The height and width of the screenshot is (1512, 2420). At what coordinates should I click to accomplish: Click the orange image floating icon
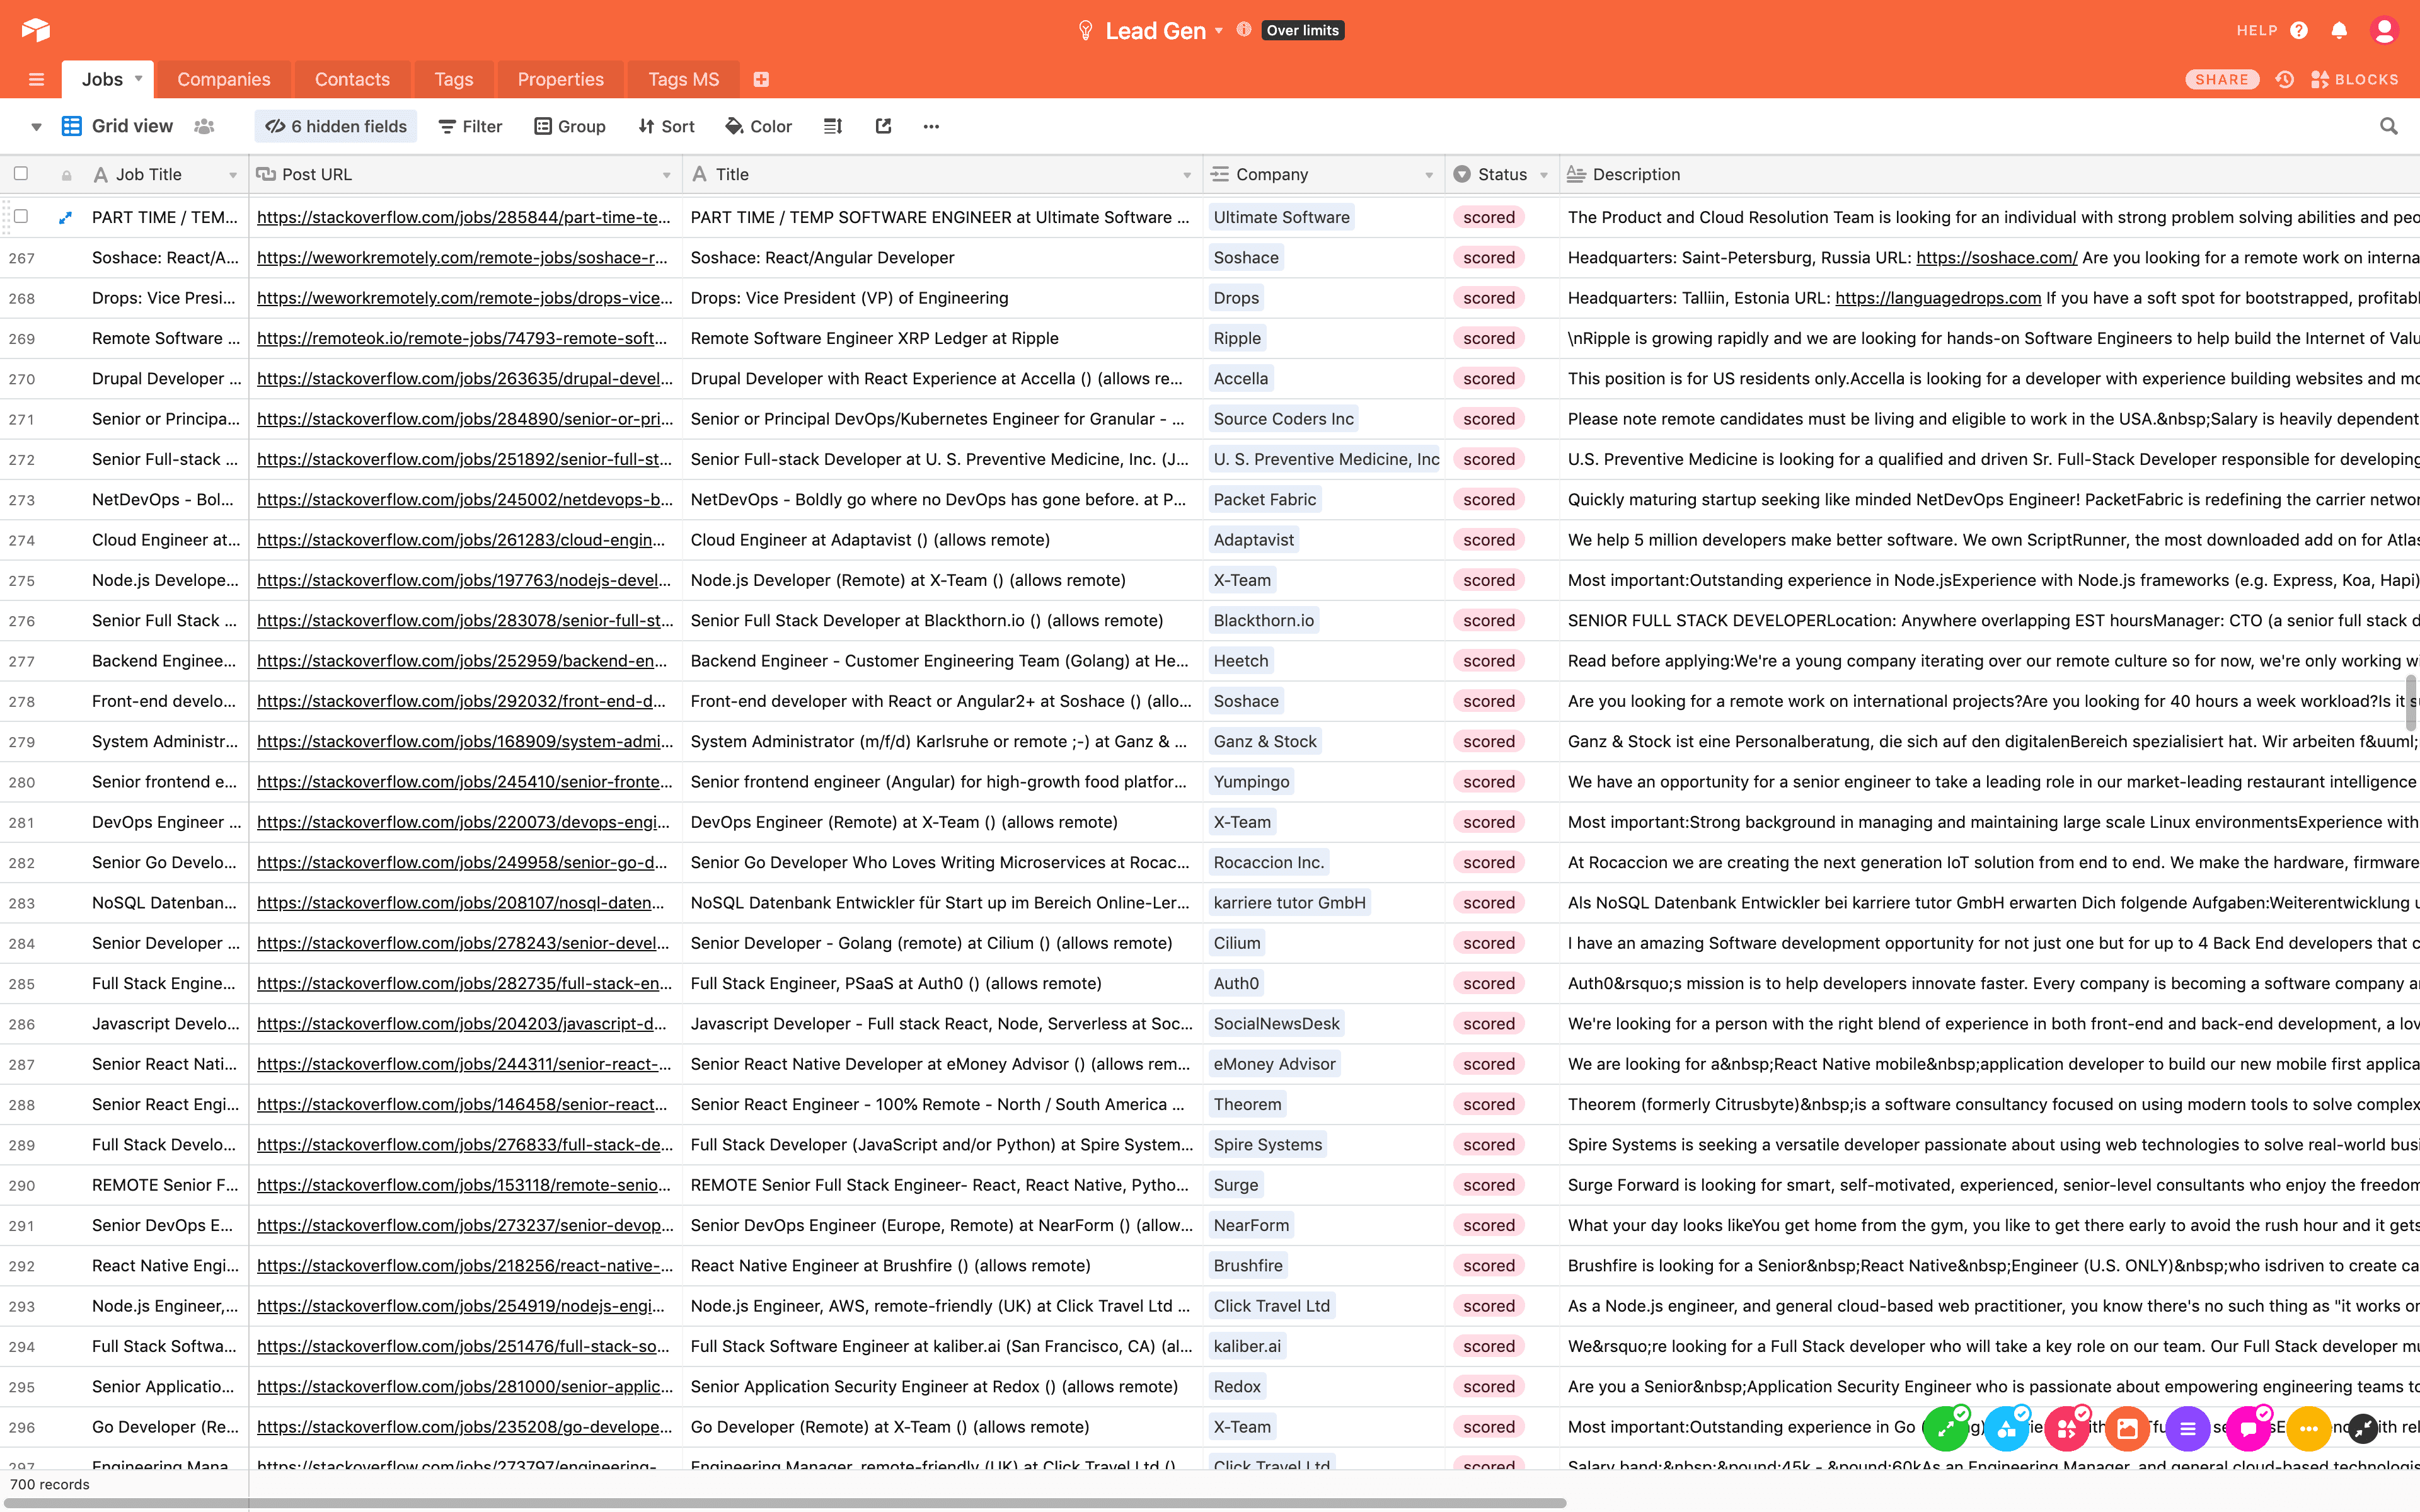tap(2127, 1428)
